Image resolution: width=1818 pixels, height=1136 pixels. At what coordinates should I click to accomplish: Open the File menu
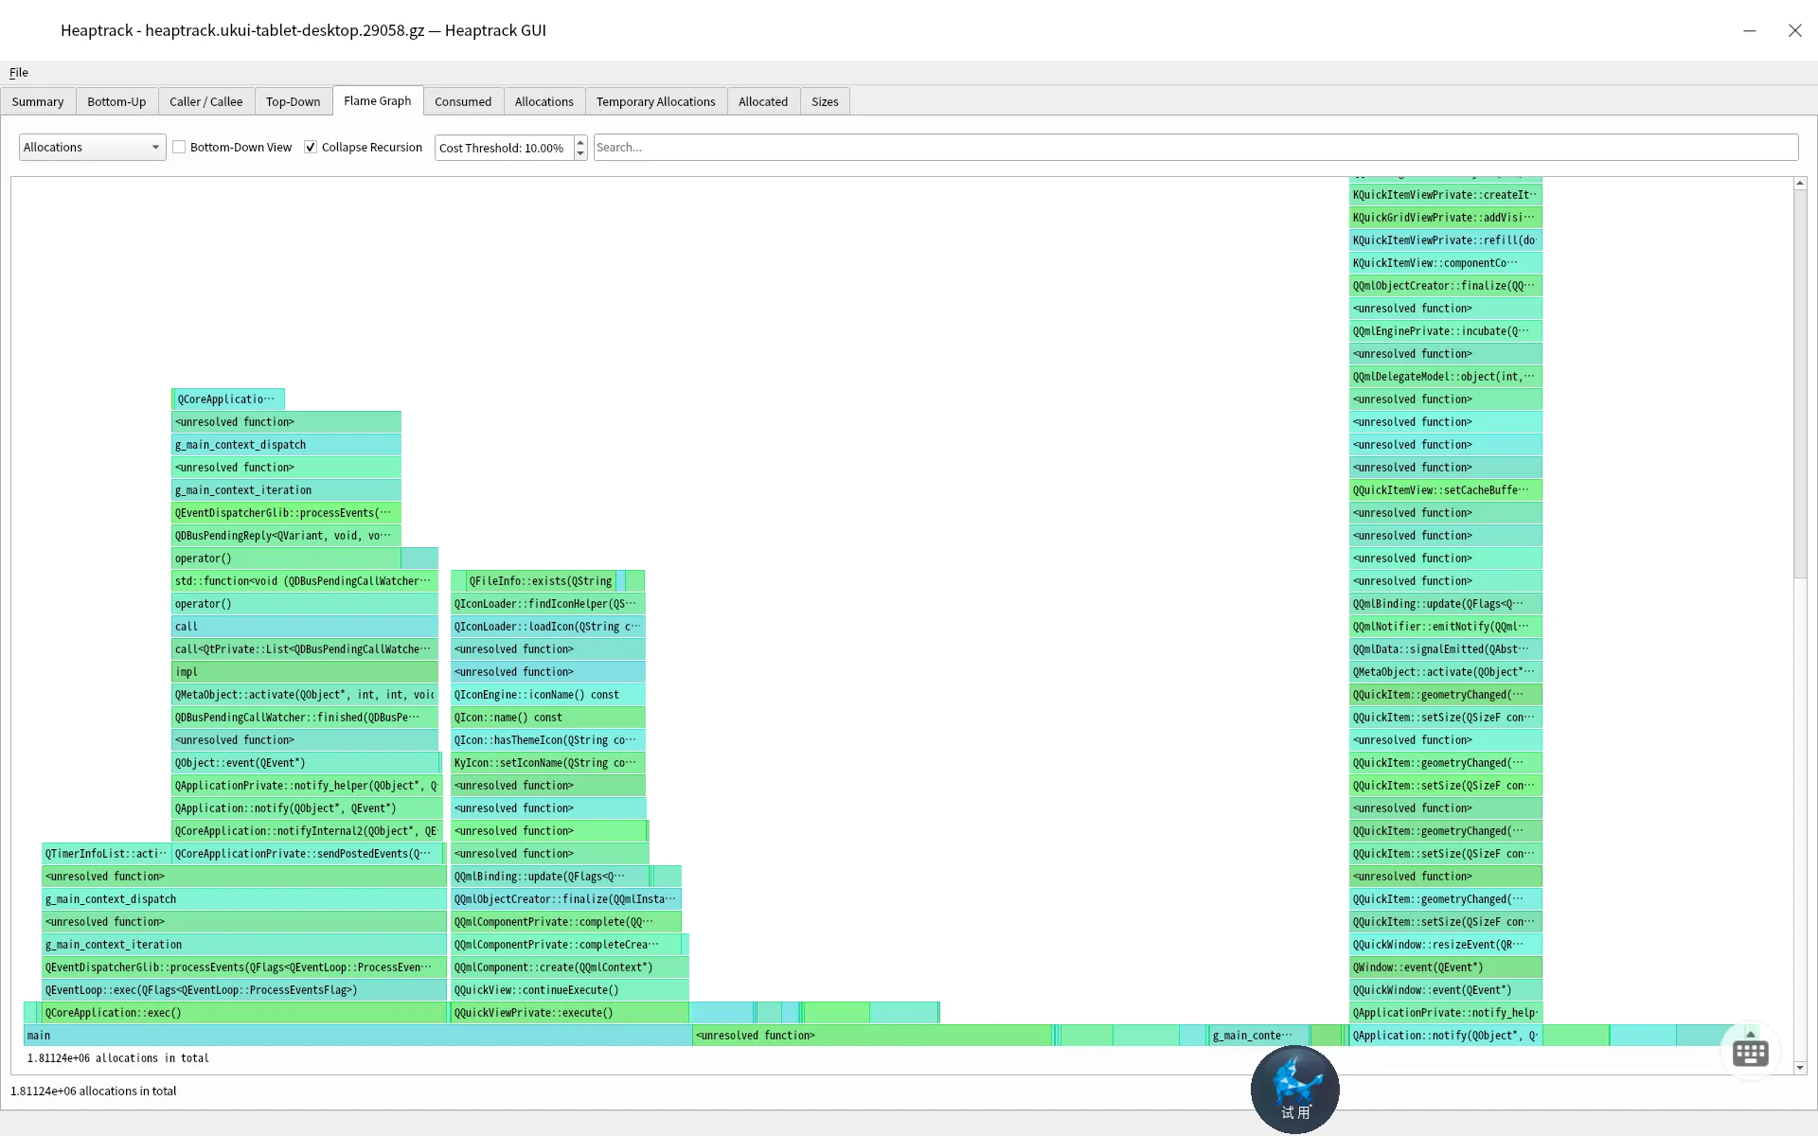[x=19, y=72]
